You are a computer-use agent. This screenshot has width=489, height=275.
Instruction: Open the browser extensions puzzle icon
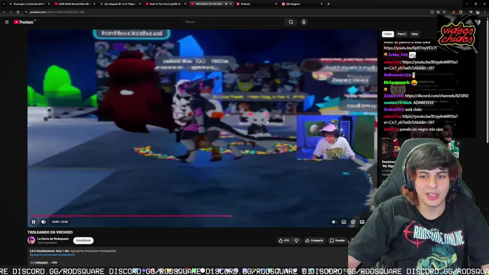pos(461,12)
